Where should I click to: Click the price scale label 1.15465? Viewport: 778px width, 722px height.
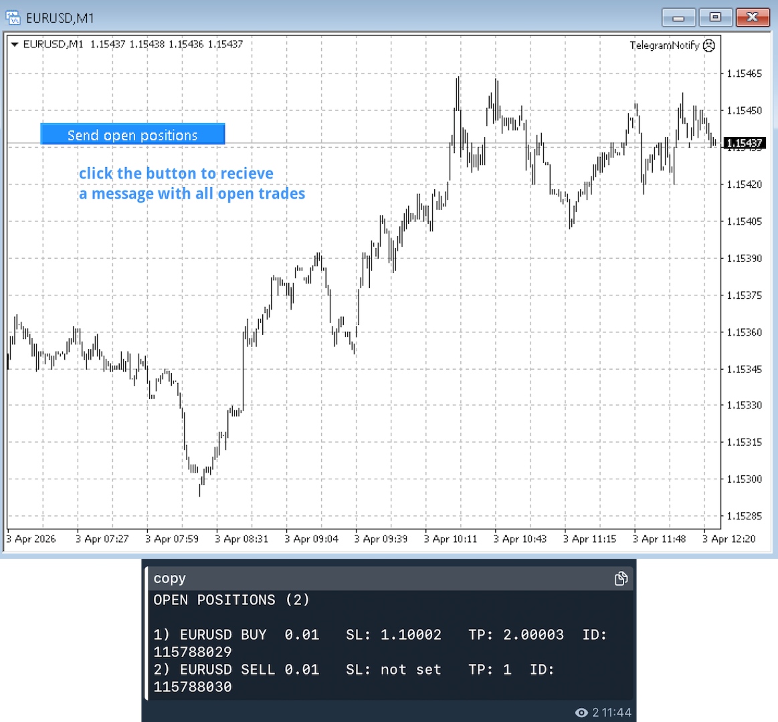tap(745, 74)
